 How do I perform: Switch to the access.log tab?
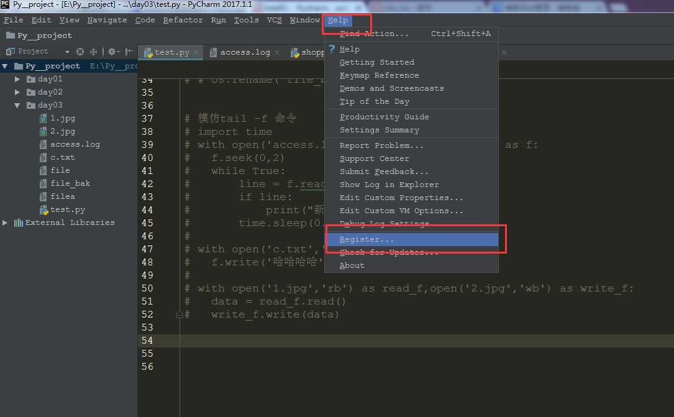point(245,52)
